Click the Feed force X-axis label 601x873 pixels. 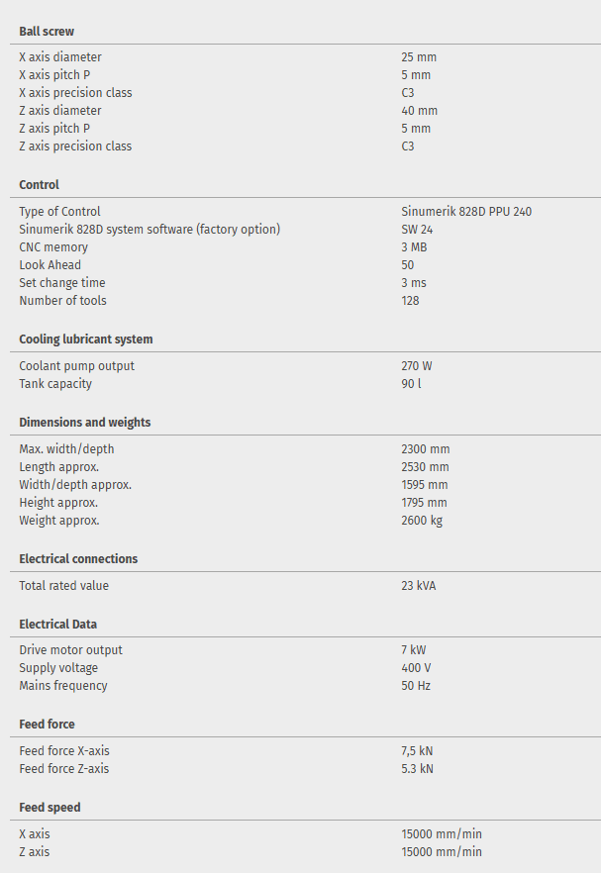[64, 751]
